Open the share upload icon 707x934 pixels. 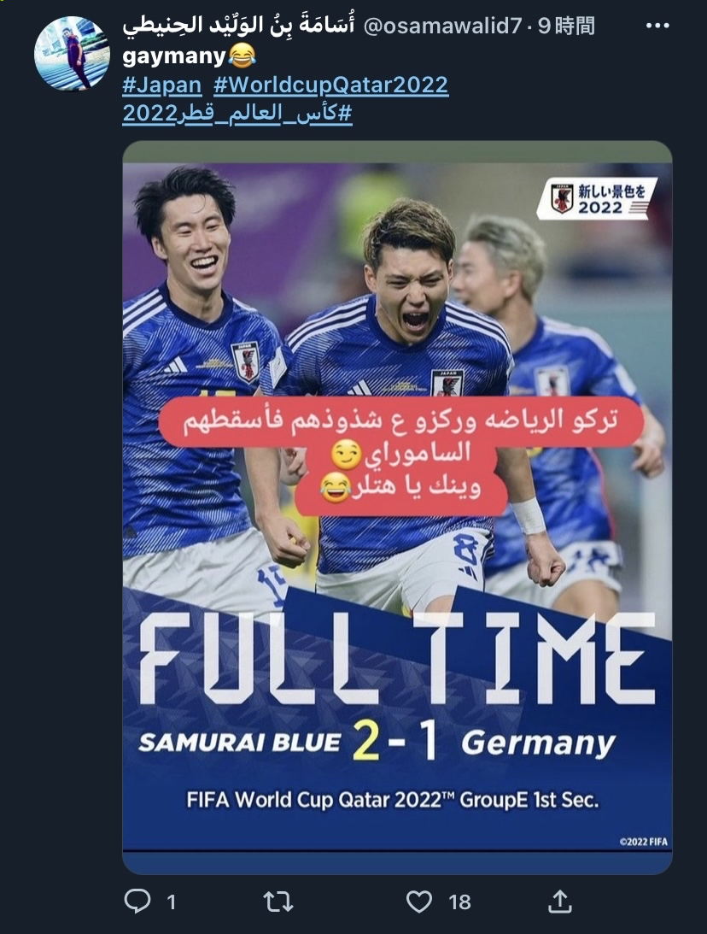(560, 902)
